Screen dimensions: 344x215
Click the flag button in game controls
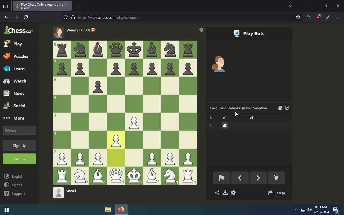coord(222,178)
